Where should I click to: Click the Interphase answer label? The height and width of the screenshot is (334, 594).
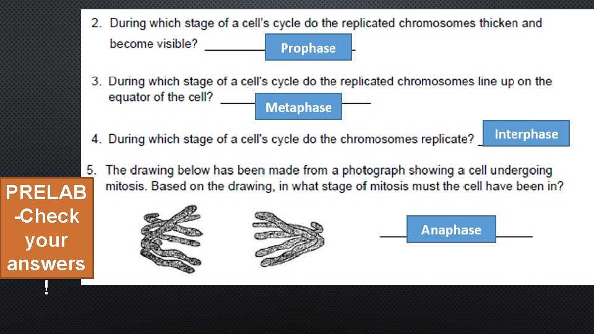tap(526, 134)
